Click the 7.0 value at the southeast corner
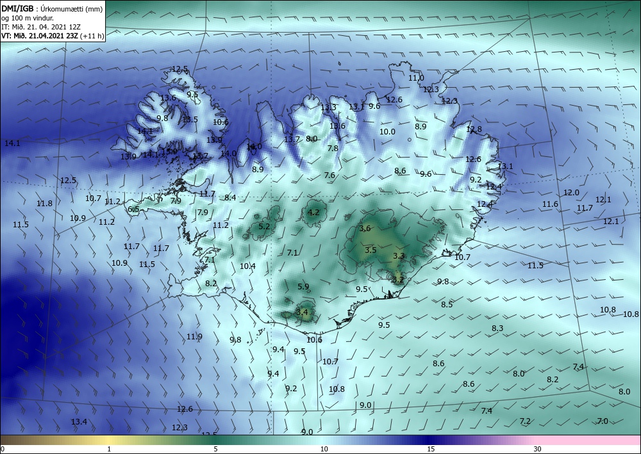This screenshot has width=641, height=454. 603,421
